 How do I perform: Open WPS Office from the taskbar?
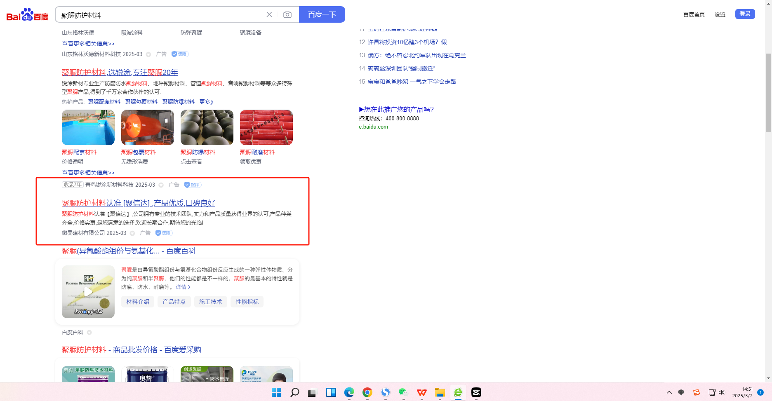421,392
